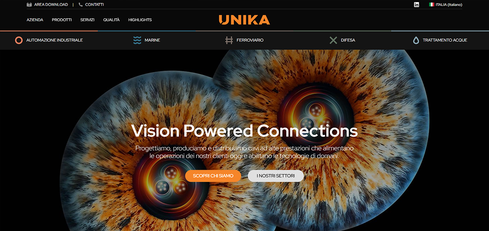489x231 pixels.
Task: Open the Prodotti menu
Action: click(x=62, y=20)
